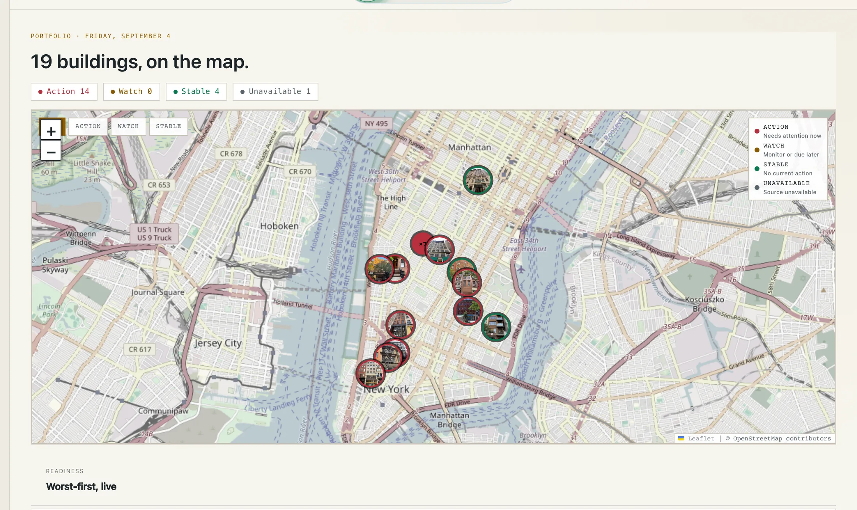The image size is (857, 510).
Task: Zoom in on the map
Action: [51, 131]
